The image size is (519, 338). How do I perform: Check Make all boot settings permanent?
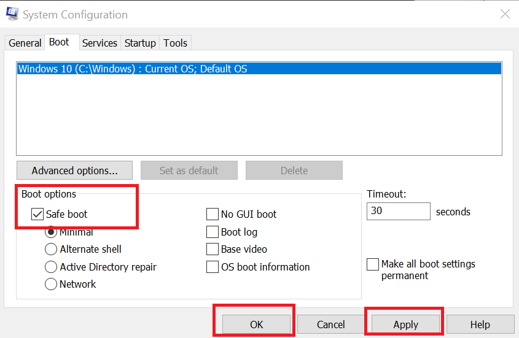point(373,264)
